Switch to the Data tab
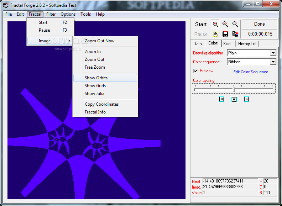 tap(198, 44)
